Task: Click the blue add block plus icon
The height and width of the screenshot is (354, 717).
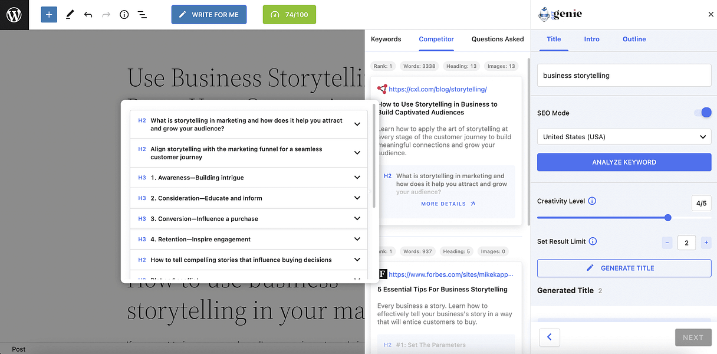Action: (49, 15)
